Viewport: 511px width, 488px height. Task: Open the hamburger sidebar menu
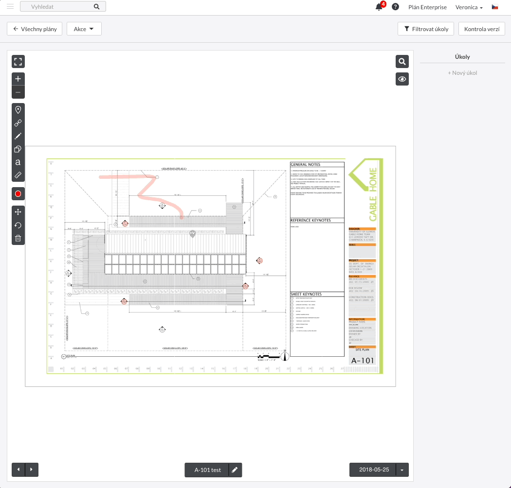pyautogui.click(x=10, y=7)
